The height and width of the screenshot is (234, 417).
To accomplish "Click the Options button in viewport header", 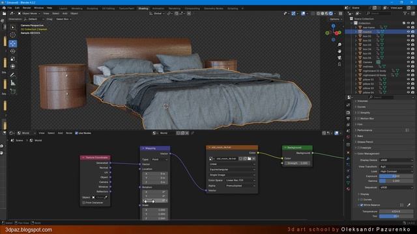I will coord(336,19).
